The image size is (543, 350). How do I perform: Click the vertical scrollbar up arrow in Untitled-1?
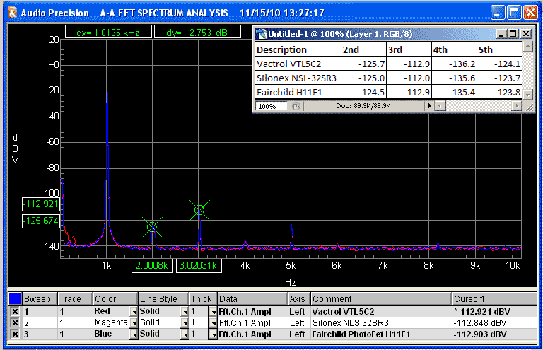(527, 47)
